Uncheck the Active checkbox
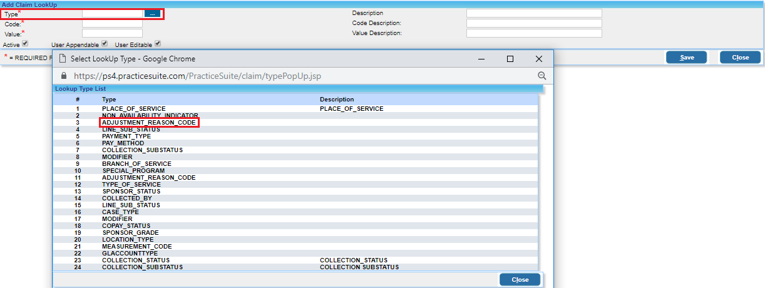 (x=25, y=44)
